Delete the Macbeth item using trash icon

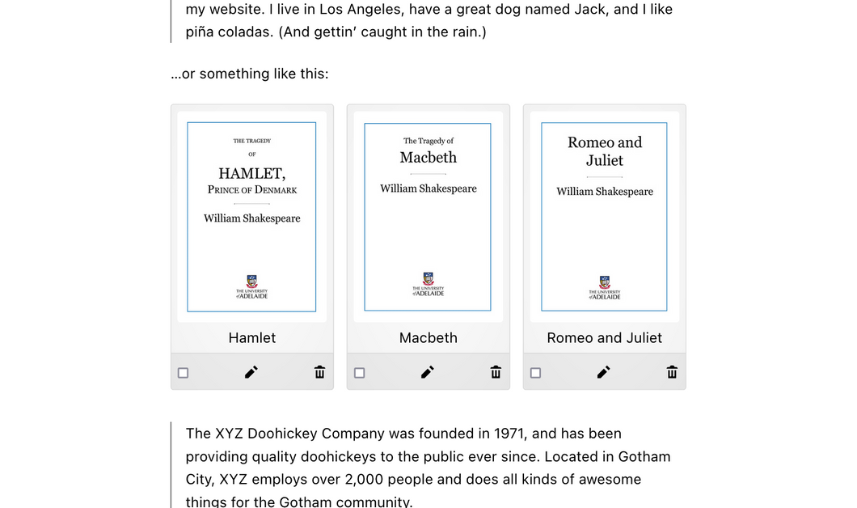496,372
